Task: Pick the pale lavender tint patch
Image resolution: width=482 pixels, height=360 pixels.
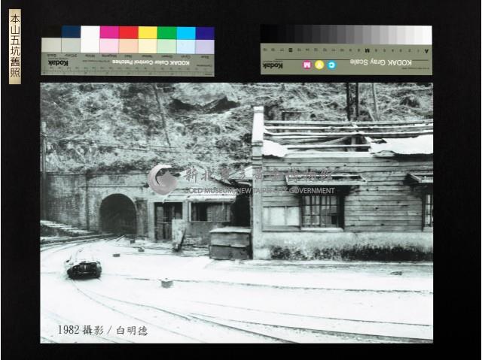Action: pyautogui.click(x=205, y=47)
